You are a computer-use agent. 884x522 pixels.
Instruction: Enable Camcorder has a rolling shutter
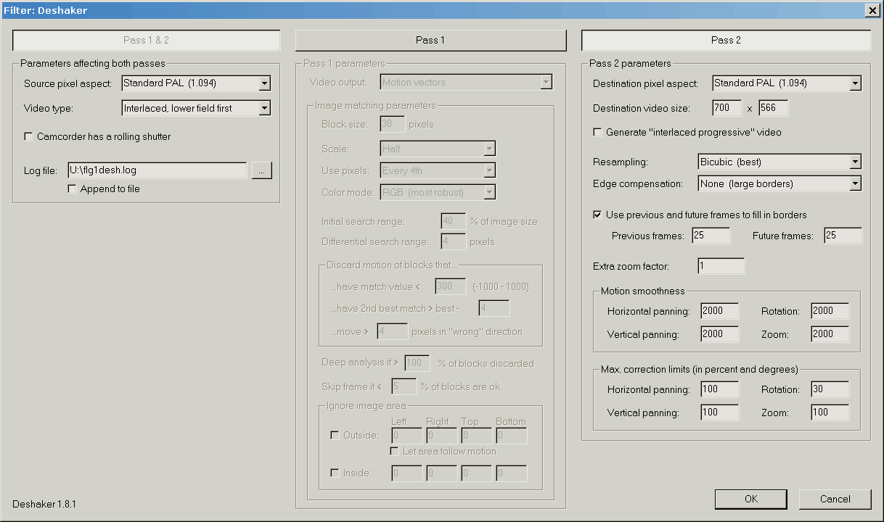29,136
